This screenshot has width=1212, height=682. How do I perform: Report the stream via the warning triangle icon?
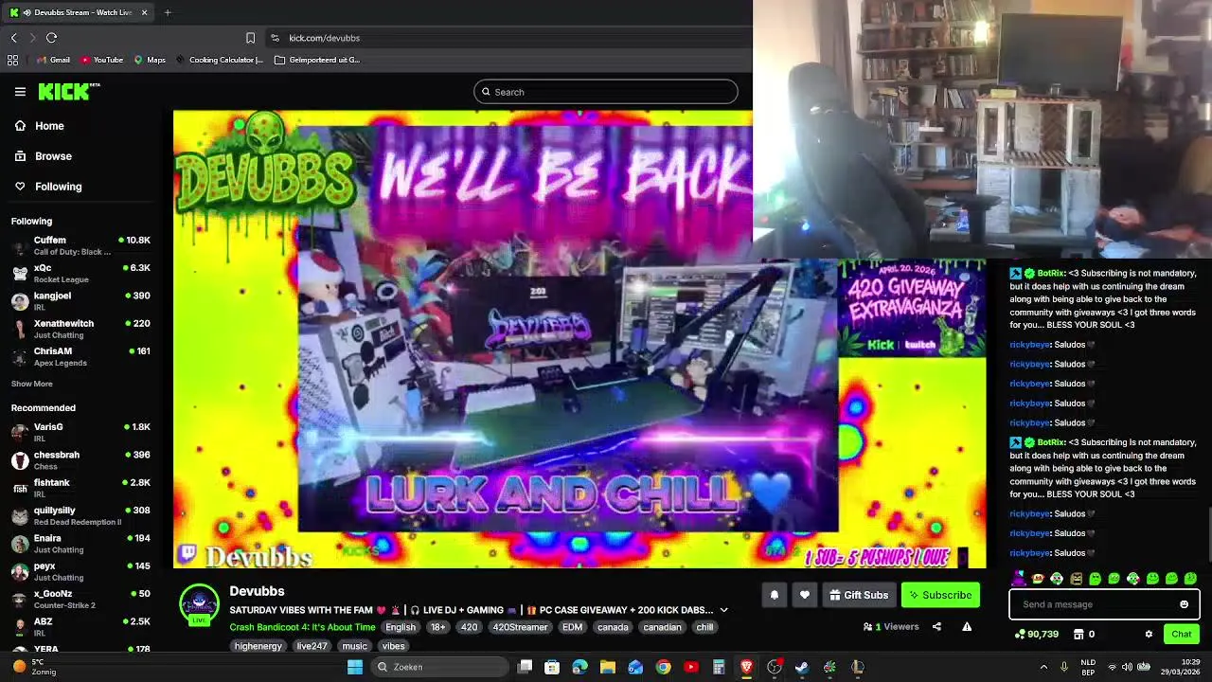click(967, 626)
